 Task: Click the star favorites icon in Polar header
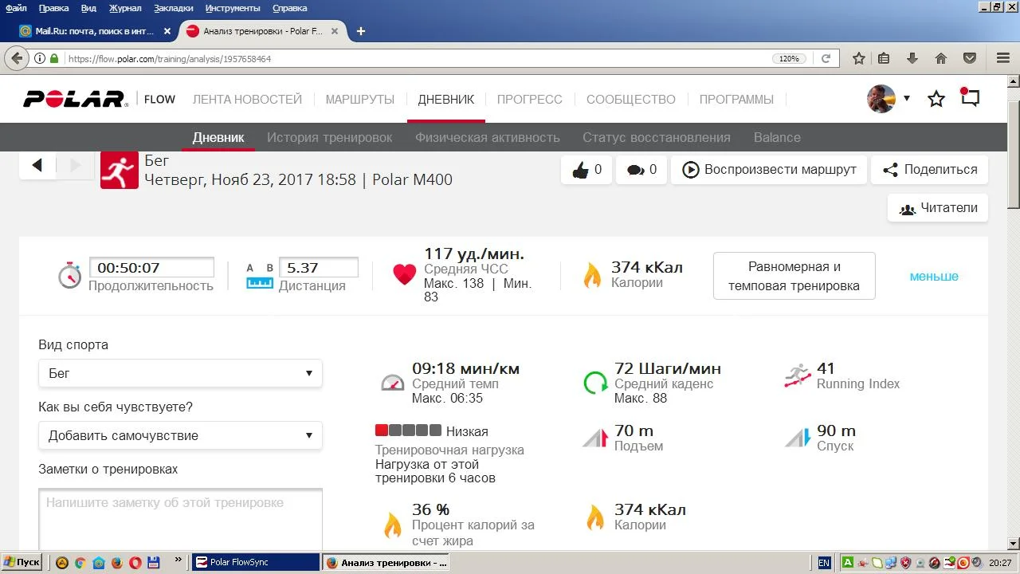click(936, 99)
